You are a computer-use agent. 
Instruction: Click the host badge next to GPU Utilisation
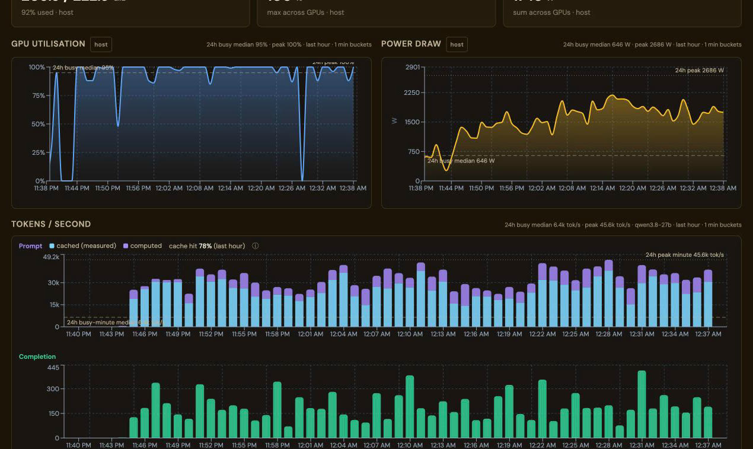click(101, 44)
